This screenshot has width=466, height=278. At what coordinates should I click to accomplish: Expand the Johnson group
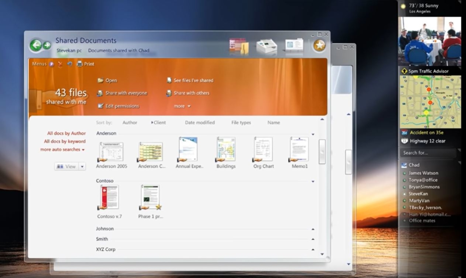click(x=313, y=229)
